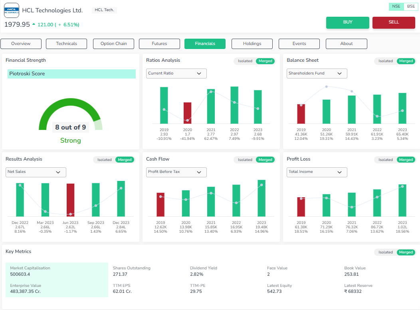Screen dimensions: 420x310
Task: Click the Dec 2023 Net Sales bar
Action: click(x=121, y=198)
